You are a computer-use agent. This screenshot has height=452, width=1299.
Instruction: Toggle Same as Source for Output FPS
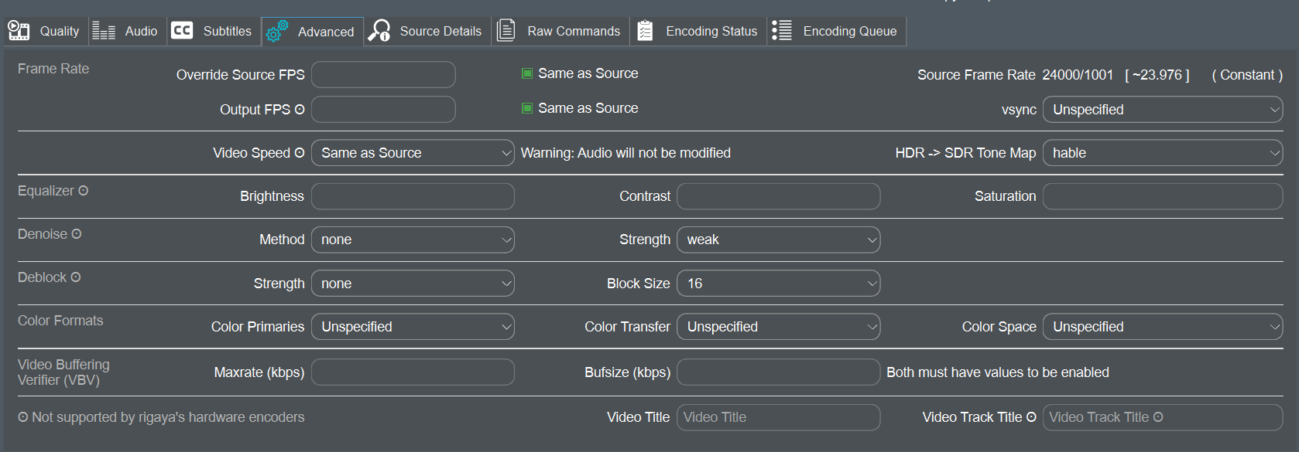coord(527,108)
